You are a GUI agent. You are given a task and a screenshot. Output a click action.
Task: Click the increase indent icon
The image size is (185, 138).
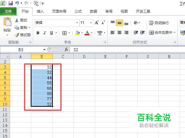[143, 32]
